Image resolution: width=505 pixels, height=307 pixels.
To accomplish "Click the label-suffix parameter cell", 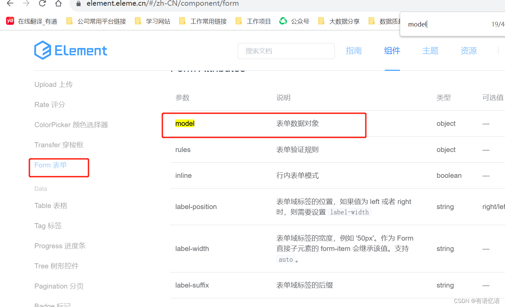I will pyautogui.click(x=192, y=285).
